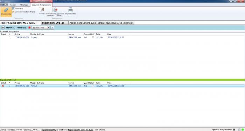
Task: Click the red cross status of job 3
Action: pyautogui.click(x=3, y=86)
